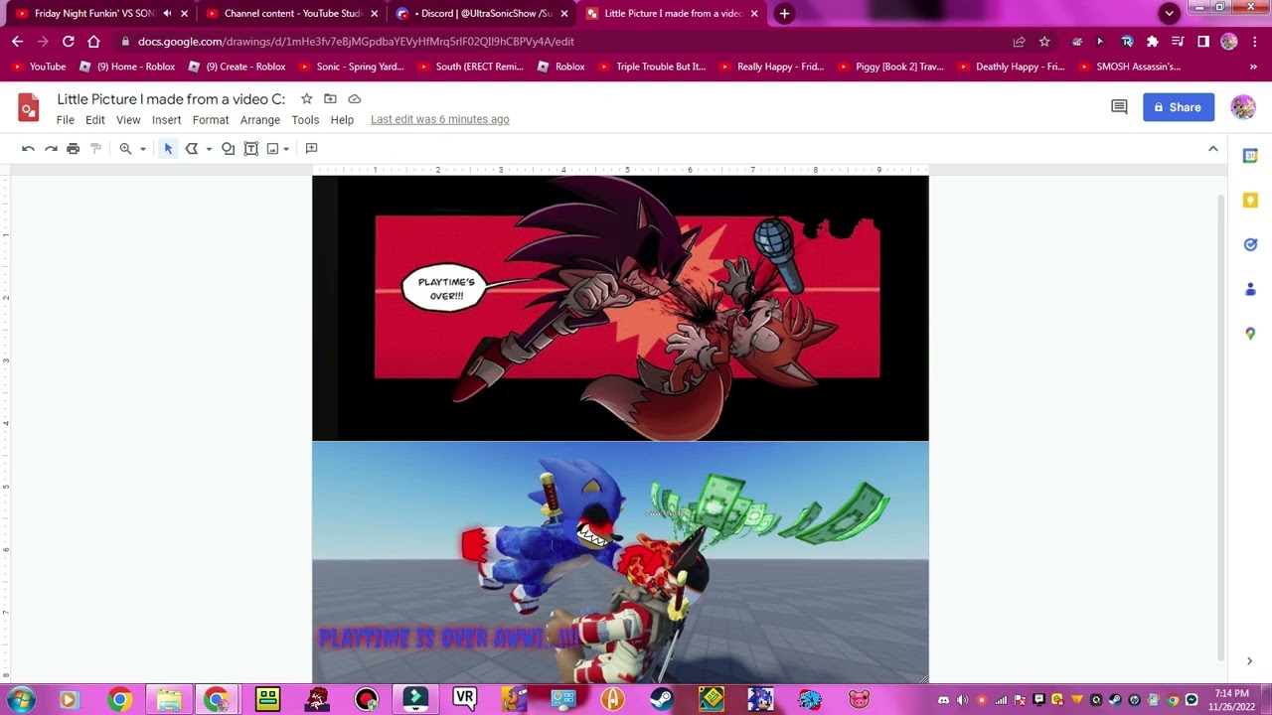Open the View menu
Image resolution: width=1272 pixels, height=715 pixels.
(128, 120)
